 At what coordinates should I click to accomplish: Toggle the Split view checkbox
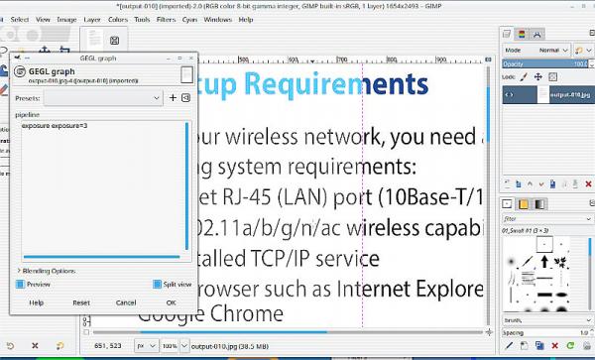point(173,284)
